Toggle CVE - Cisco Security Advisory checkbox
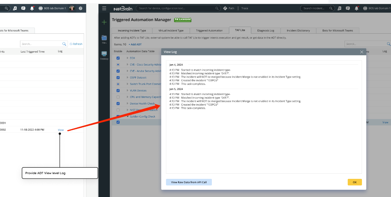The height and width of the screenshot is (197, 391). pos(118,65)
